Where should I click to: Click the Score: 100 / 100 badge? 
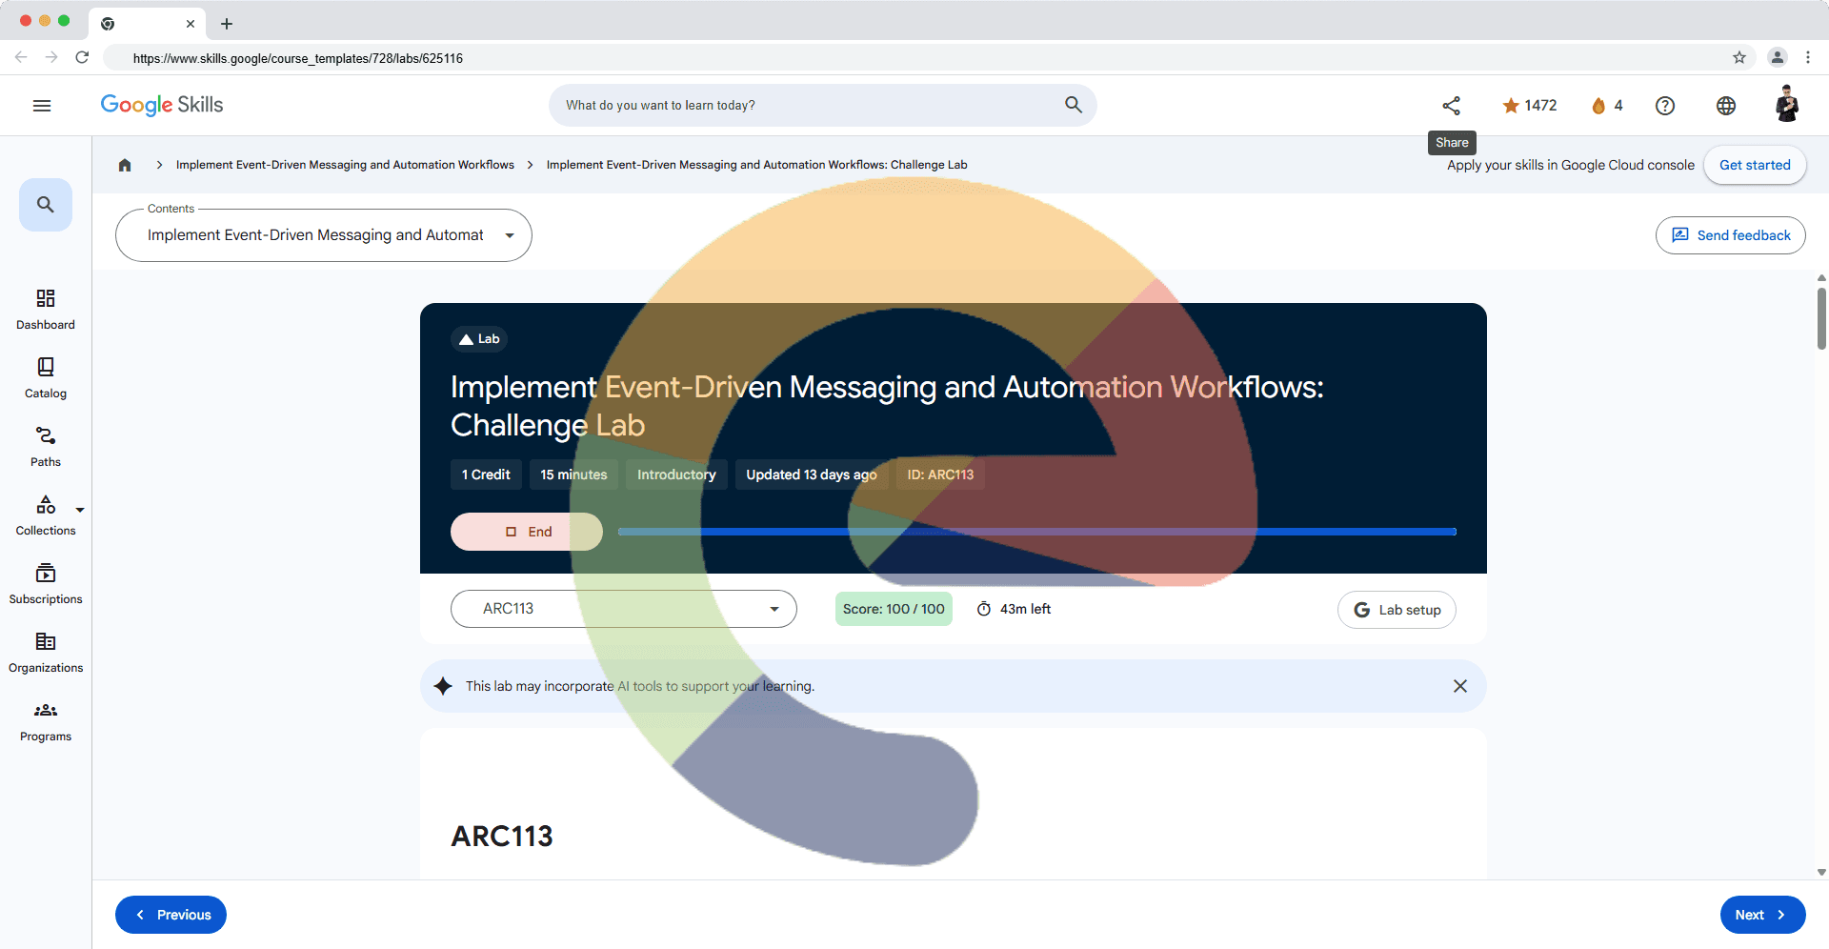click(x=894, y=609)
